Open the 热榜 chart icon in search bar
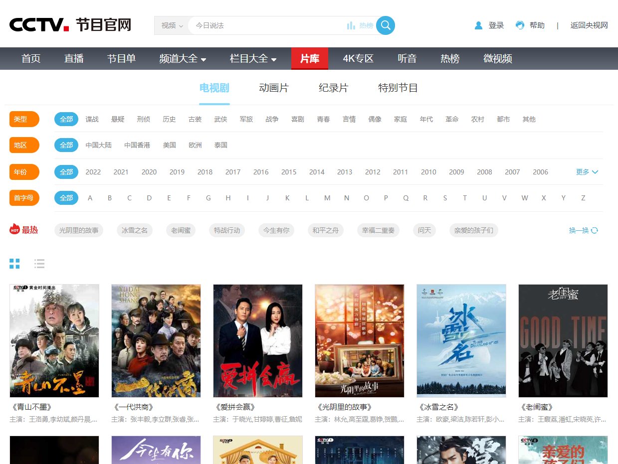 [x=351, y=25]
